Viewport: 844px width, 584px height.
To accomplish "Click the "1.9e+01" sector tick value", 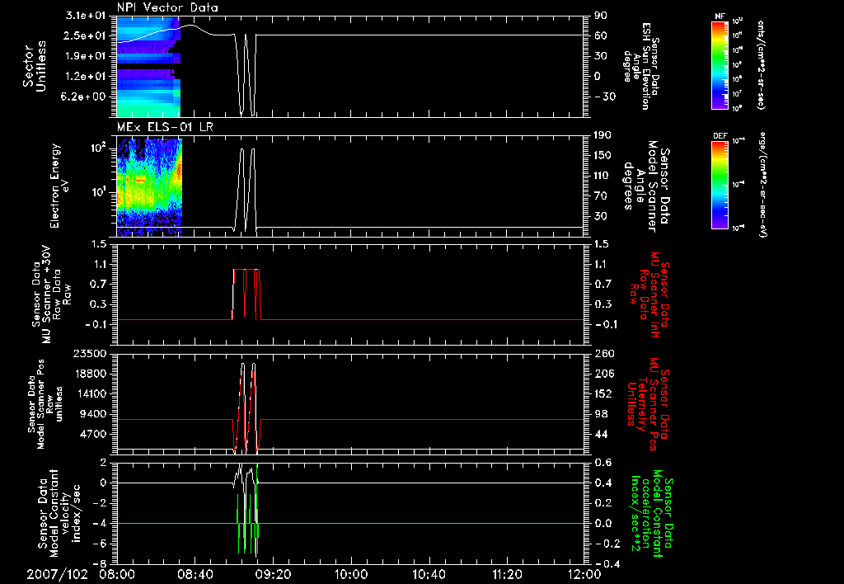I will 86,56.
